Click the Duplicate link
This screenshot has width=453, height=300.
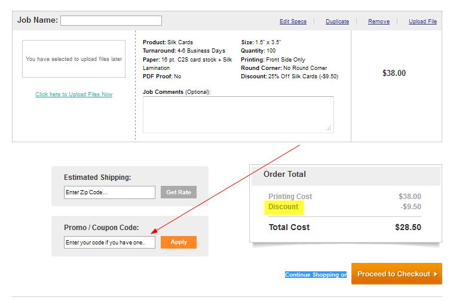(x=337, y=22)
